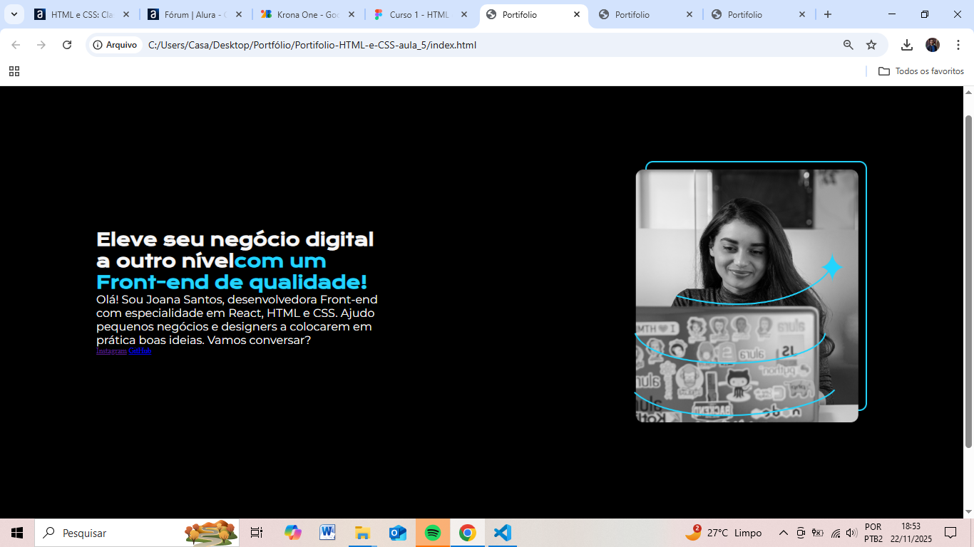Go forward to the next page
Screen dimensions: 974x547
click(41, 45)
